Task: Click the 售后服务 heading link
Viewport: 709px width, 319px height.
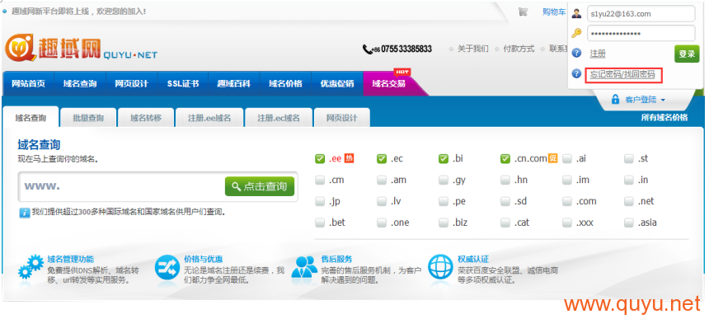Action: click(337, 259)
